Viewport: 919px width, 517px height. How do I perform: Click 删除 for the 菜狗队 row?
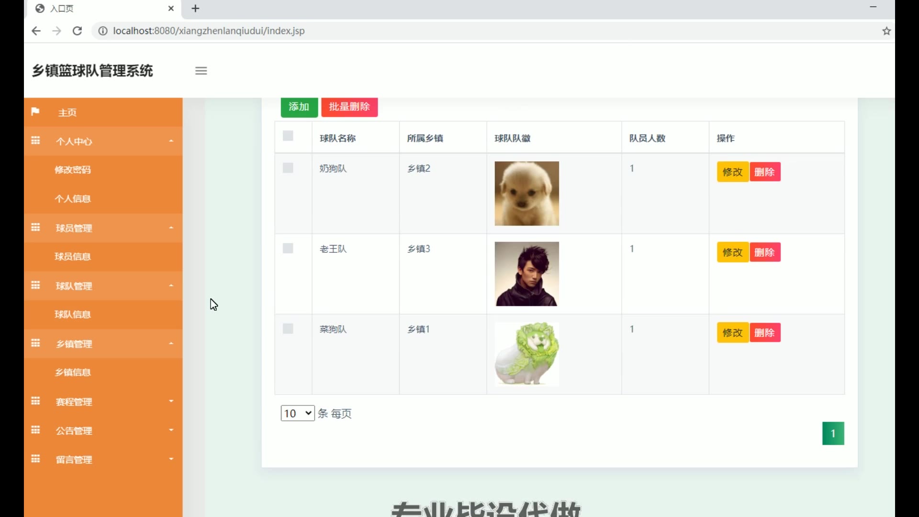click(764, 333)
